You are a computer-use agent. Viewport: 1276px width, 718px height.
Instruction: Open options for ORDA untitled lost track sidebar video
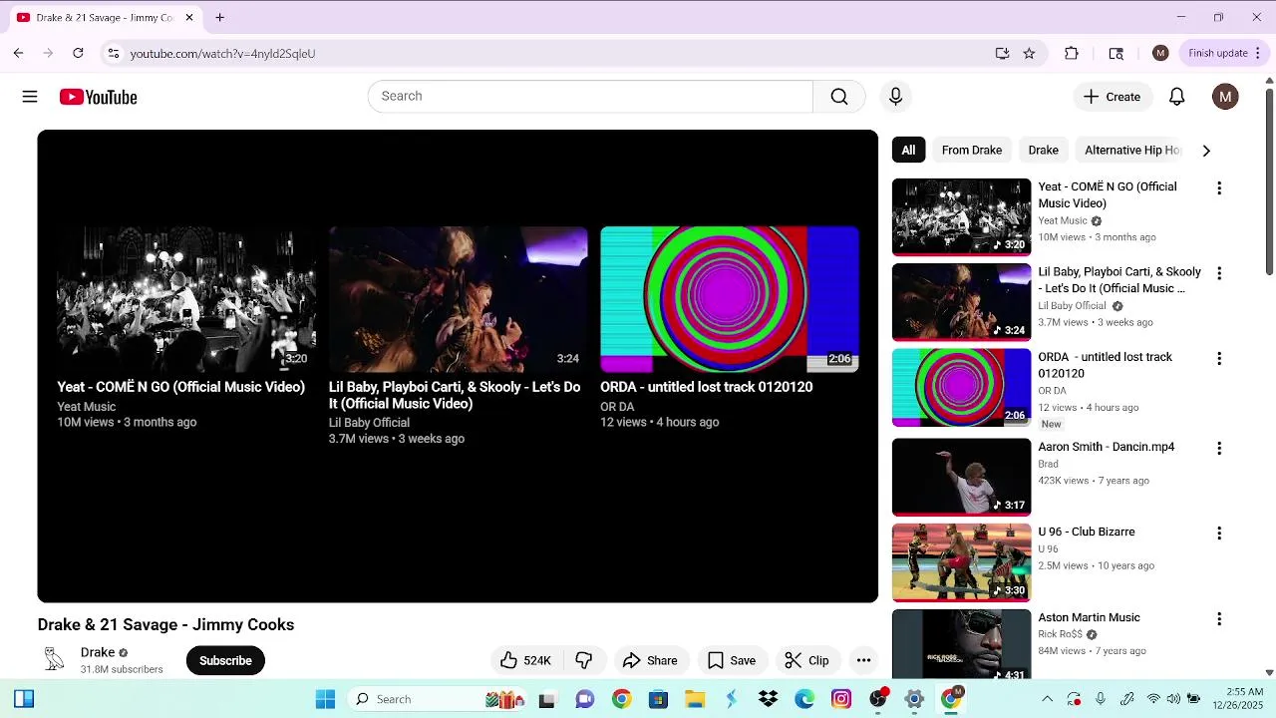click(1218, 358)
